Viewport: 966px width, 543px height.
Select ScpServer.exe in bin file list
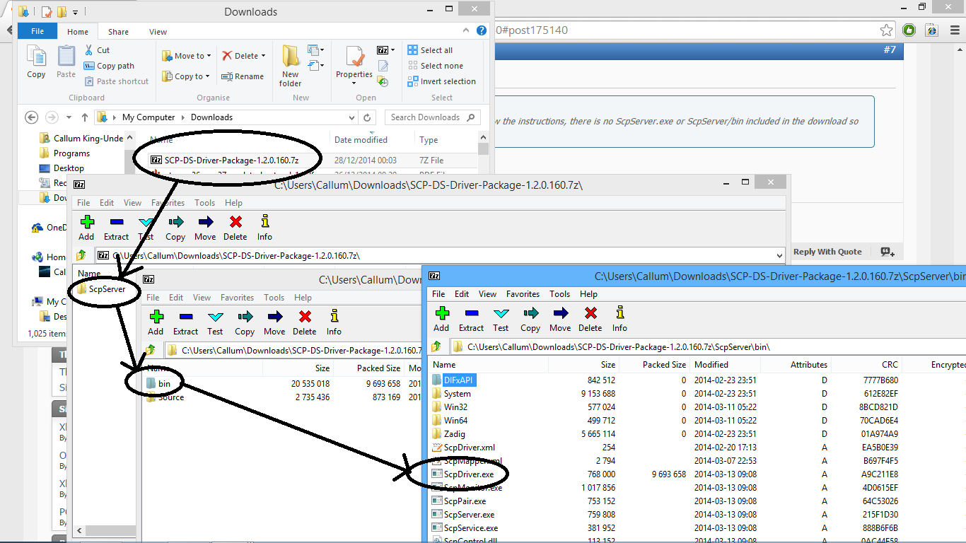463,515
